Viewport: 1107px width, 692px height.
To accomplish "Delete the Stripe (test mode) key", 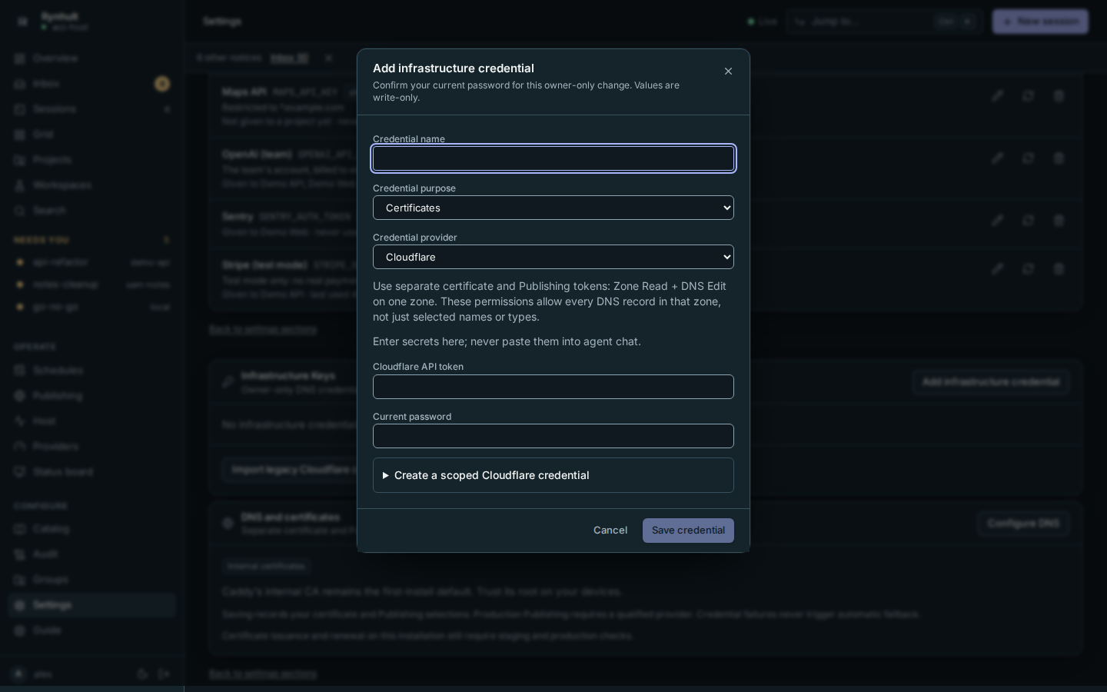I will pos(1059,269).
